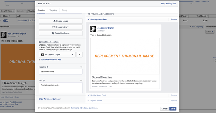This screenshot has height=113, width=216.
Task: Toggle the ad status switch in background
Action: point(6,21)
